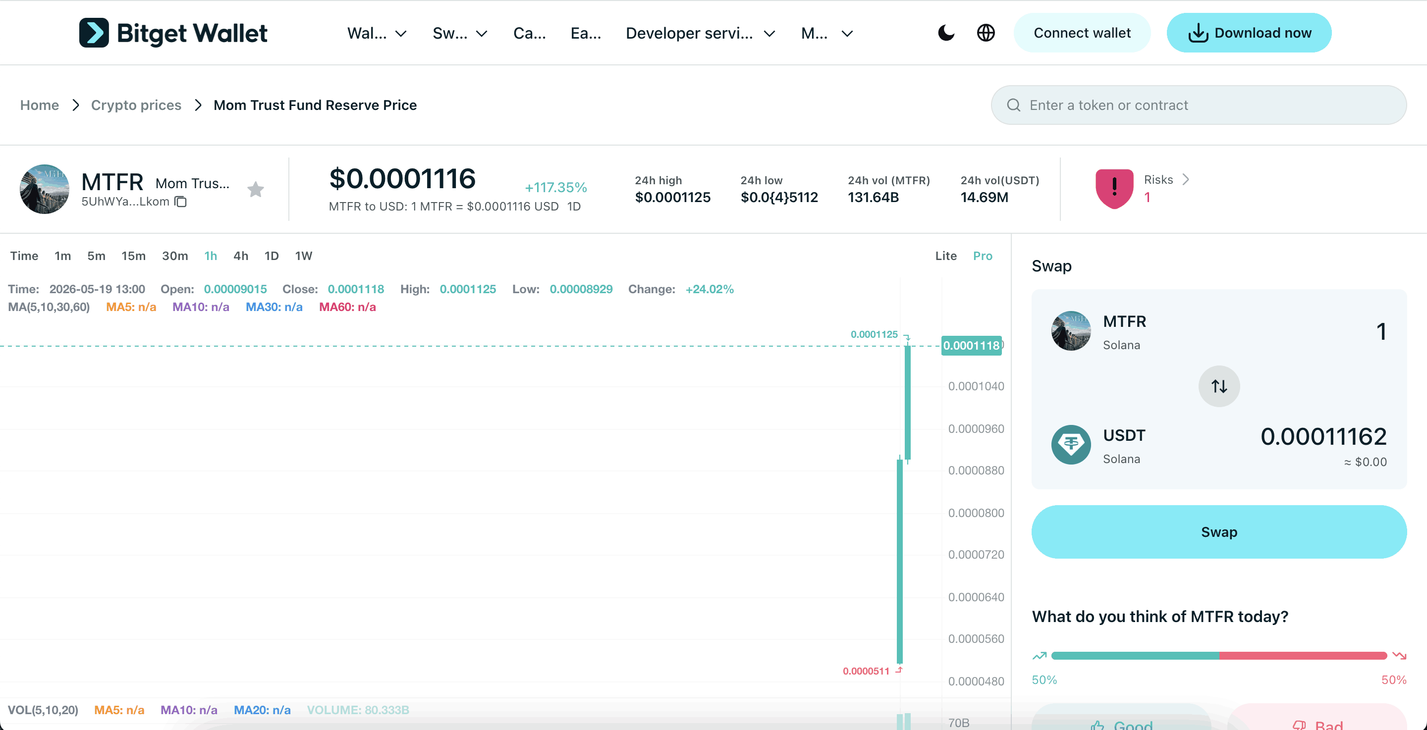Click the VOL(5,10,20) indicator label
The height and width of the screenshot is (730, 1427).
43,710
